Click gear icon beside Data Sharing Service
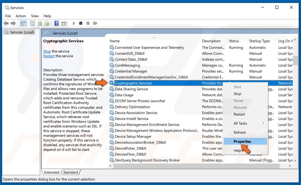The width and height of the screenshot is (301, 185). 112,89
